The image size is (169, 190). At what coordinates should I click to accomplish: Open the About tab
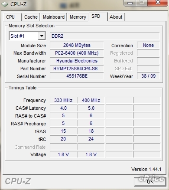point(116,17)
